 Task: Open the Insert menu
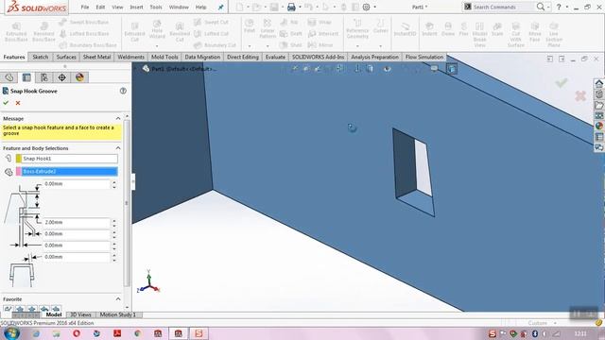tap(136, 7)
